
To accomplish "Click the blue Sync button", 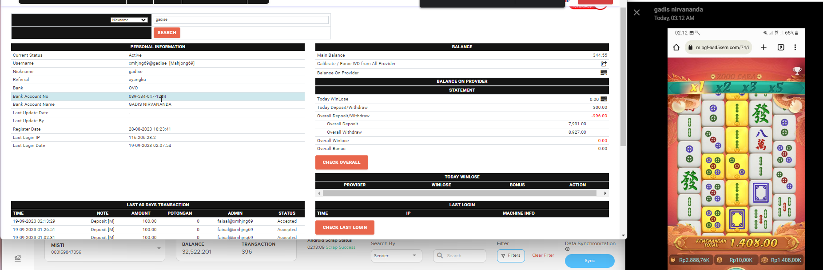I will tap(589, 261).
